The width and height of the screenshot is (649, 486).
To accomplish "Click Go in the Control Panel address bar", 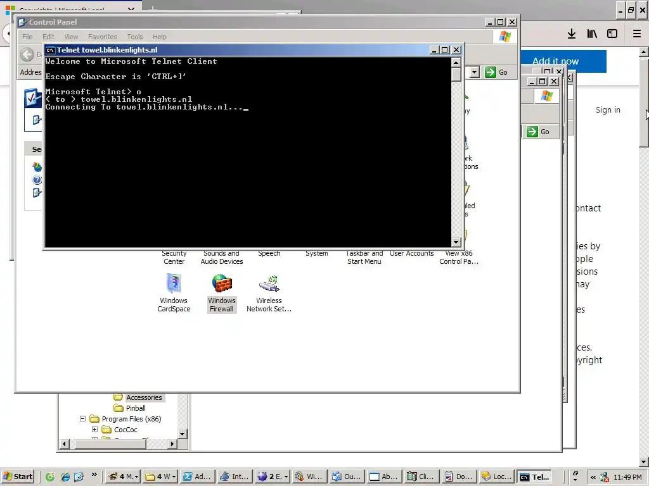I will pyautogui.click(x=497, y=72).
